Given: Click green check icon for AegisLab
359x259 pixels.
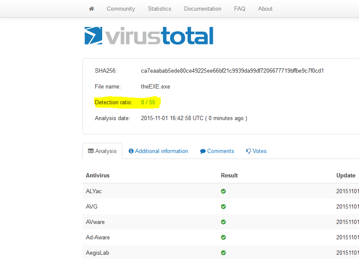Looking at the screenshot, I should pos(223,253).
